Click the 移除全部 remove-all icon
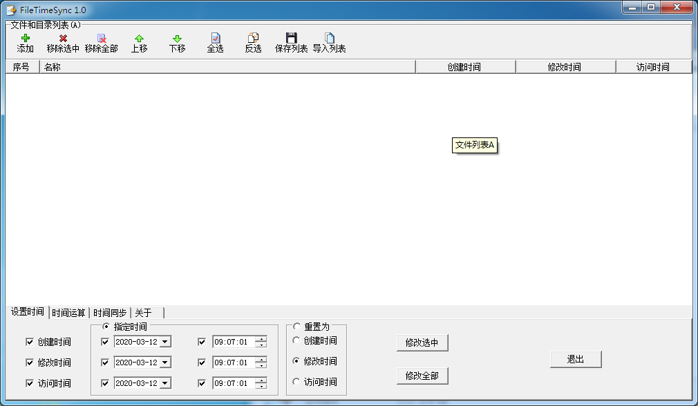Viewport: 698px width, 406px height. click(x=102, y=38)
